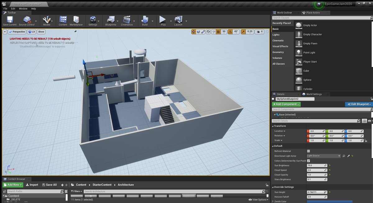Collapse the Override Settings section
This screenshot has height=203, width=373.
pyautogui.click(x=273, y=187)
